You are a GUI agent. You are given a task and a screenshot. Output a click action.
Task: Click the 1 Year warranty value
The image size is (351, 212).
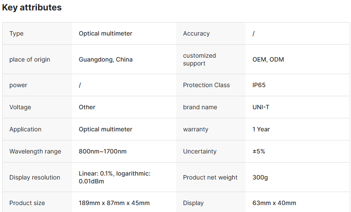(x=261, y=129)
